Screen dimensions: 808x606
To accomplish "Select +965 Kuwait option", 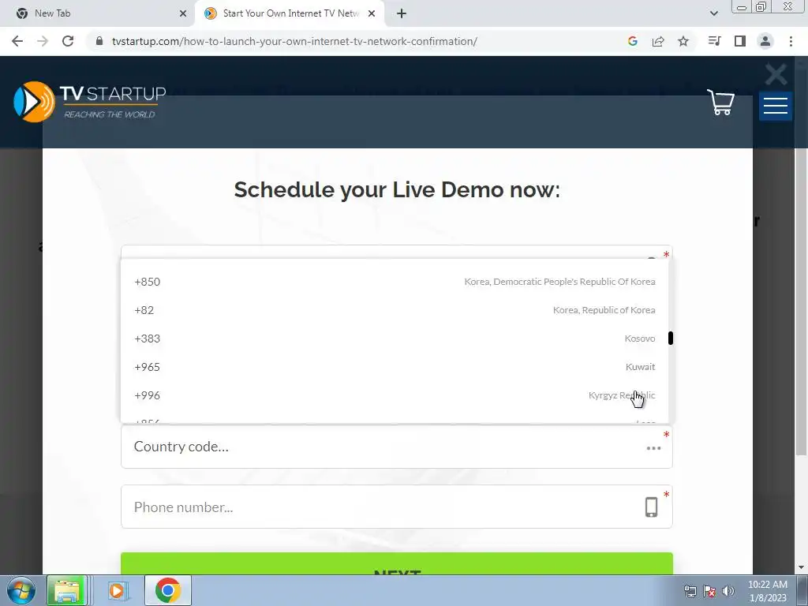I will click(395, 367).
